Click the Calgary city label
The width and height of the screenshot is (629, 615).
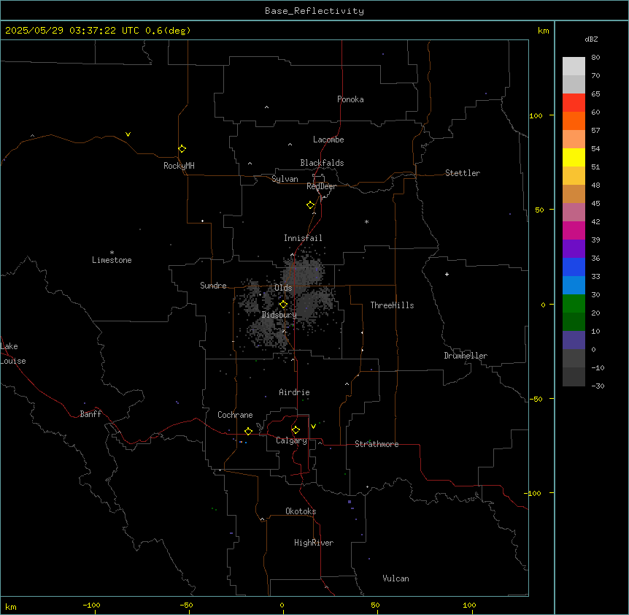[291, 440]
